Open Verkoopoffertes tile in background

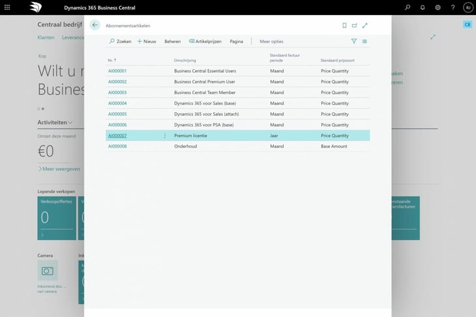(x=57, y=218)
